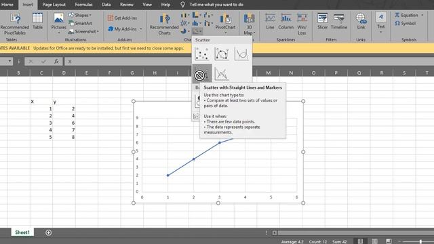Confirm formula entry with the checkmark

[x=43, y=62]
